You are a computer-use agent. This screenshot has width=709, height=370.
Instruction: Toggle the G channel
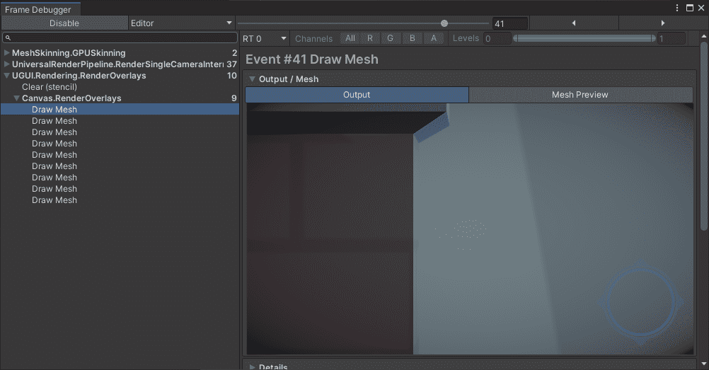point(390,38)
